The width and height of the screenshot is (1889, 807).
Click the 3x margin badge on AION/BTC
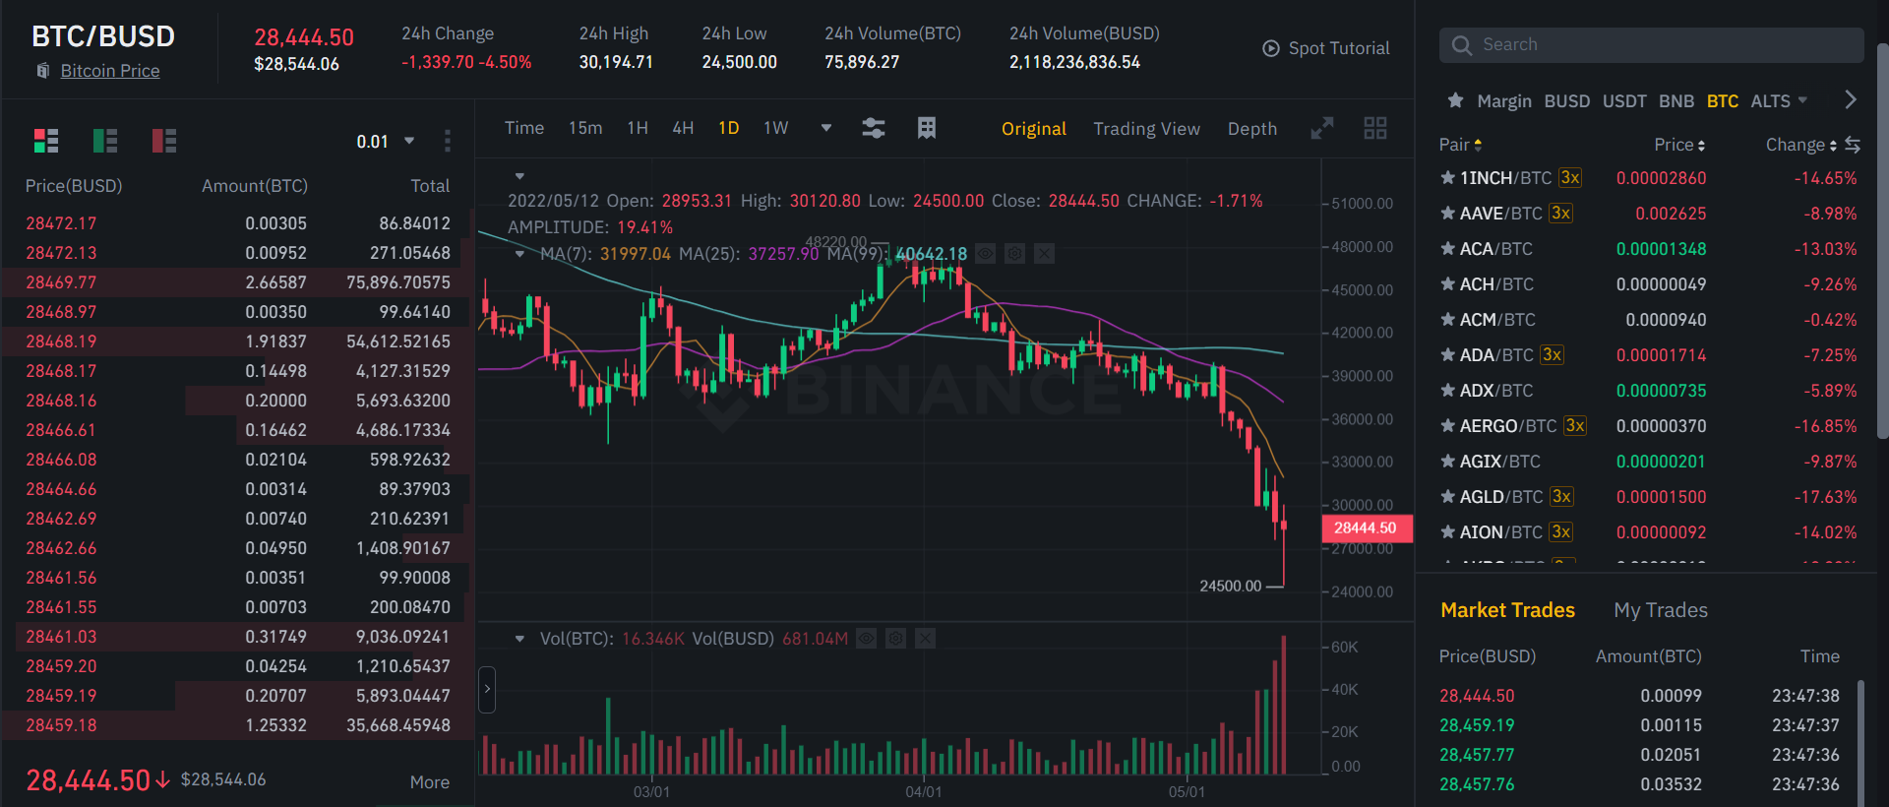[x=1560, y=532]
